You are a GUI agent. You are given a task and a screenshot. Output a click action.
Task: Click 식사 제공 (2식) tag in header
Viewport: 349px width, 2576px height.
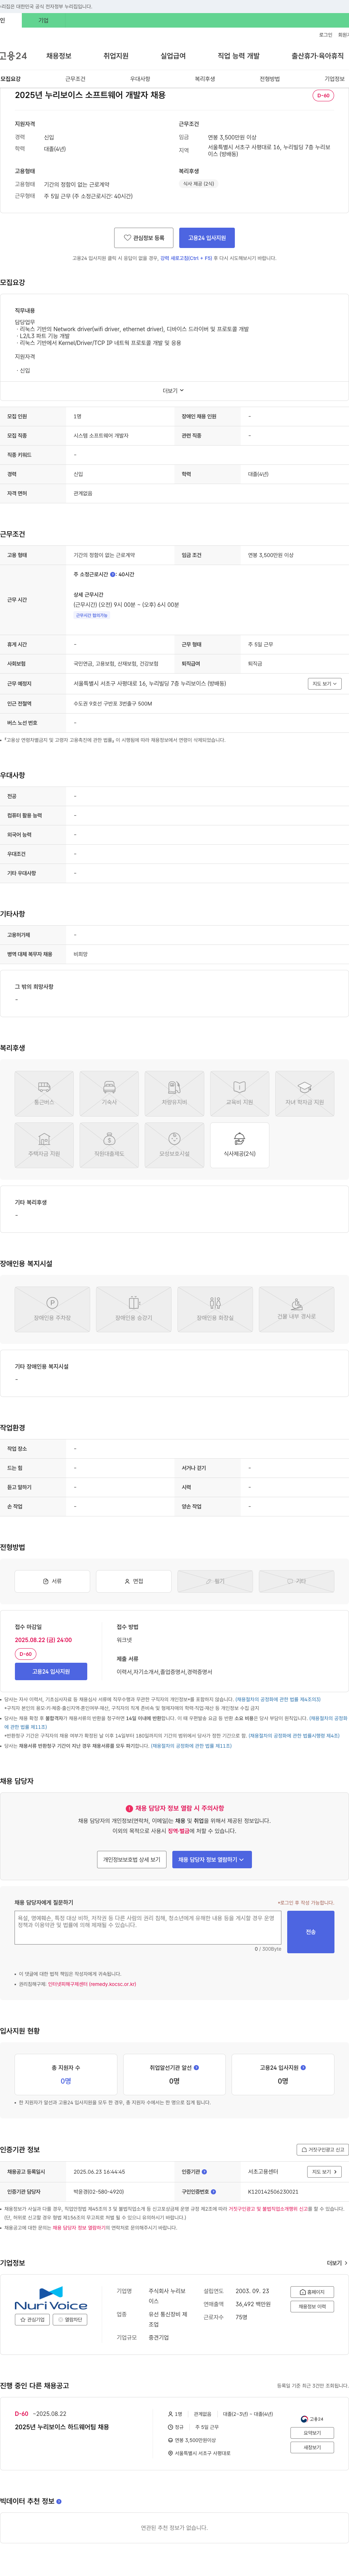point(198,184)
